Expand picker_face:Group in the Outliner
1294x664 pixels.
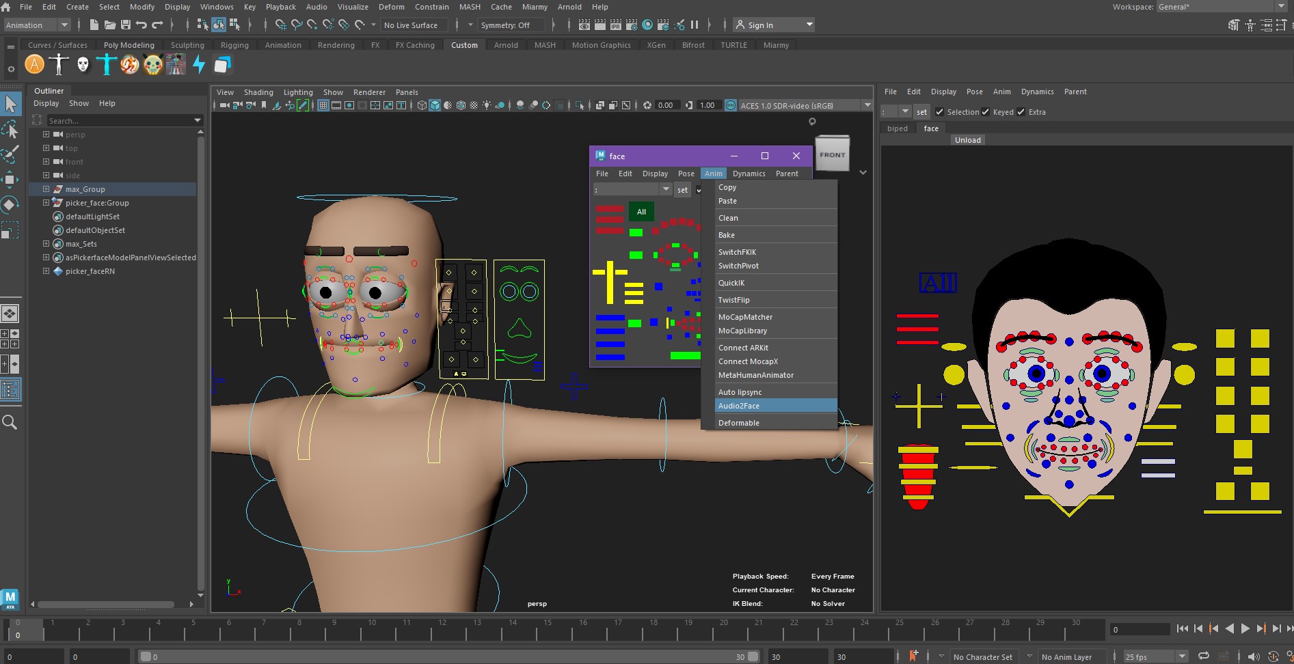point(46,203)
